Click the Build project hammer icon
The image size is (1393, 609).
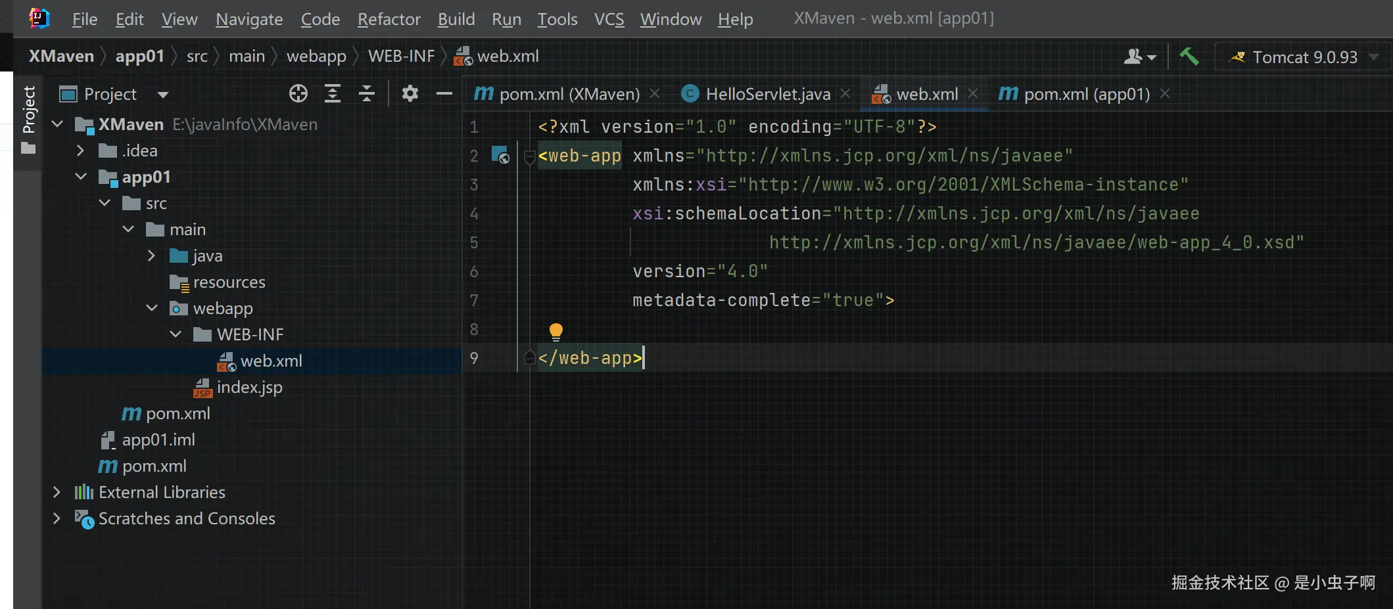pyautogui.click(x=1189, y=56)
